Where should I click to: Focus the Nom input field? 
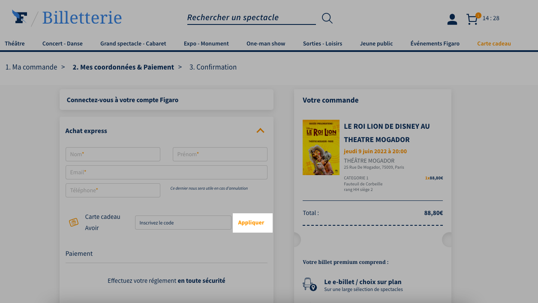(113, 154)
